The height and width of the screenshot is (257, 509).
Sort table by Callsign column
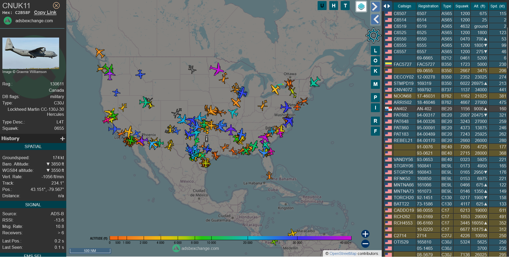point(404,6)
